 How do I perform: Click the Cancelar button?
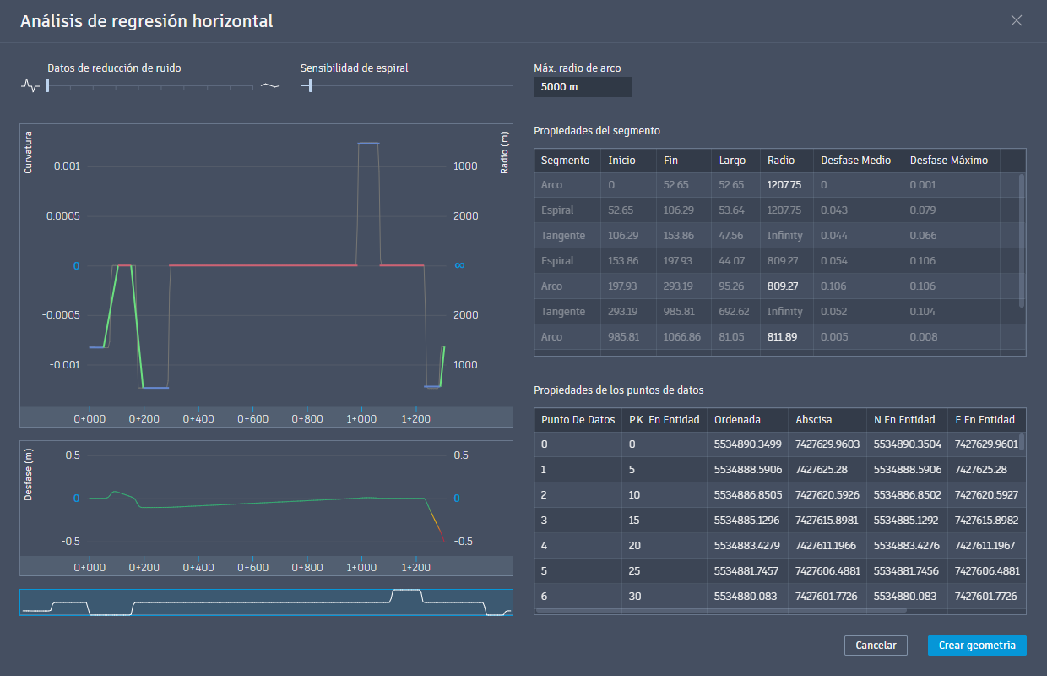click(x=876, y=645)
